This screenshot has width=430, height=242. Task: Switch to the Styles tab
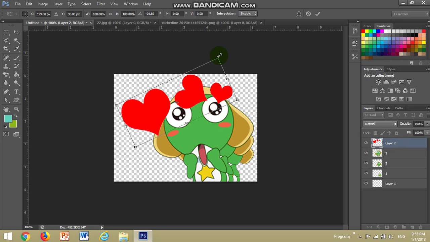coord(391,69)
